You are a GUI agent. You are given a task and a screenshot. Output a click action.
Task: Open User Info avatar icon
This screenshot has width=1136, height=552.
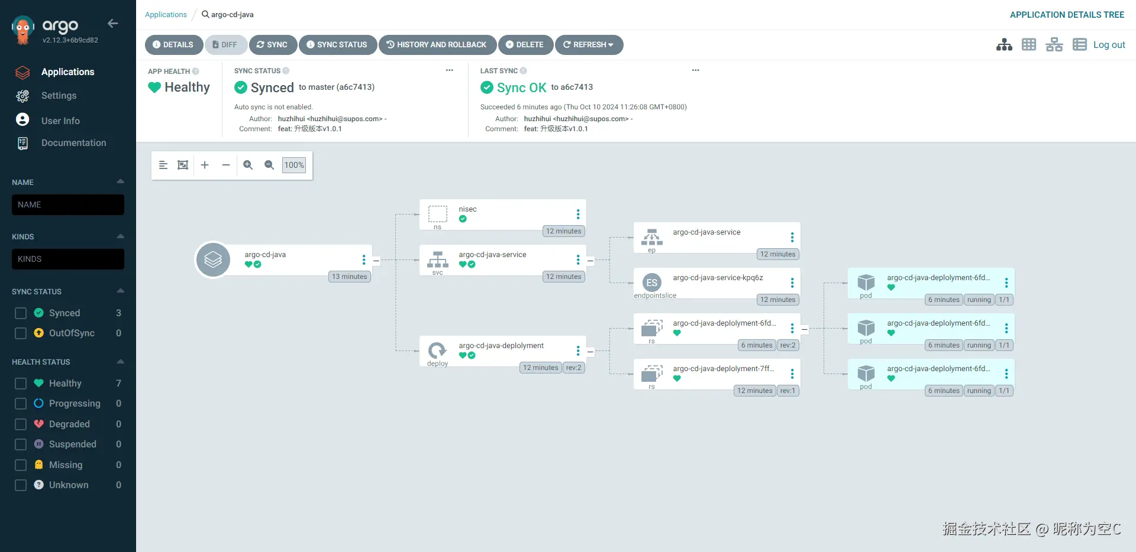[22, 120]
